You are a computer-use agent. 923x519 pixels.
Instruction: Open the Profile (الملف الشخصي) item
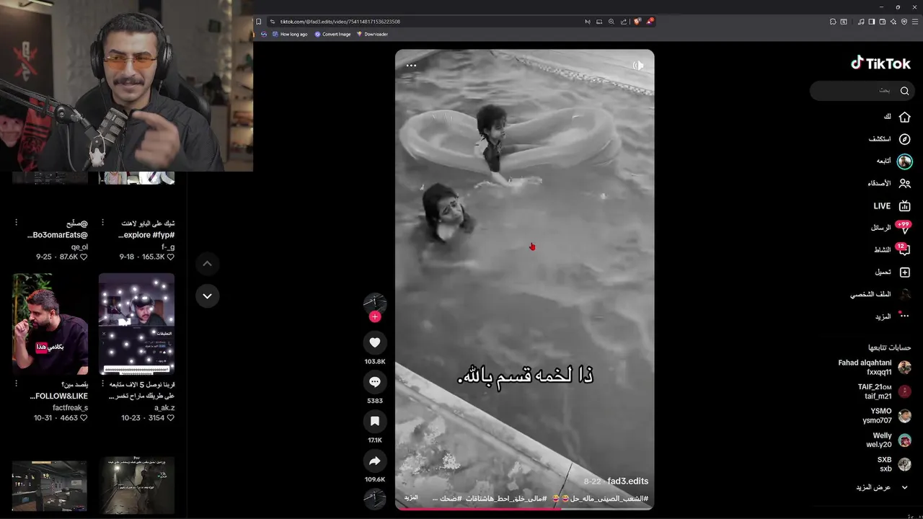880,295
